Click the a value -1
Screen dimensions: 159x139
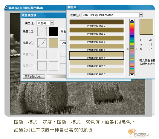coord(151,45)
